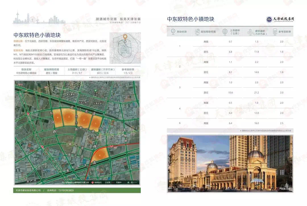Click the Tianjin Chengtou Group round logo

point(269,20)
